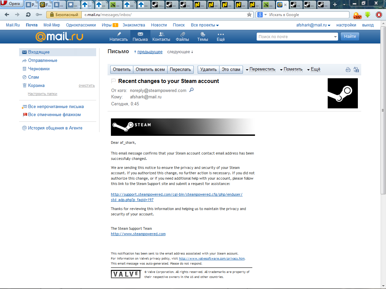Show Все отмеченные флажком

pos(54,115)
